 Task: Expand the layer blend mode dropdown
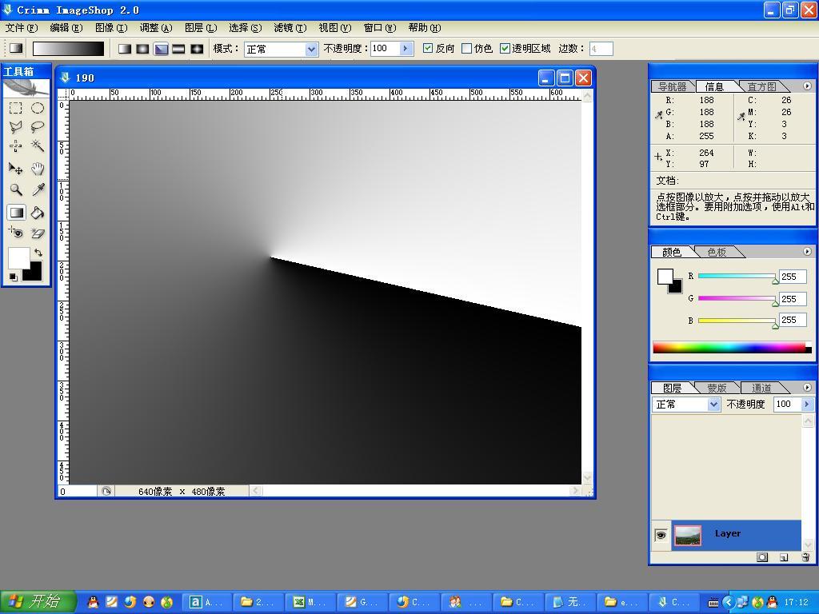713,405
